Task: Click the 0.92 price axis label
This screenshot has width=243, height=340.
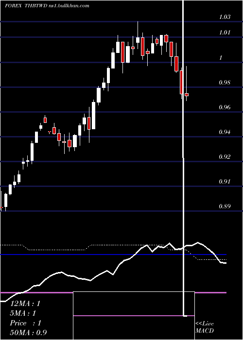Action: (225, 156)
